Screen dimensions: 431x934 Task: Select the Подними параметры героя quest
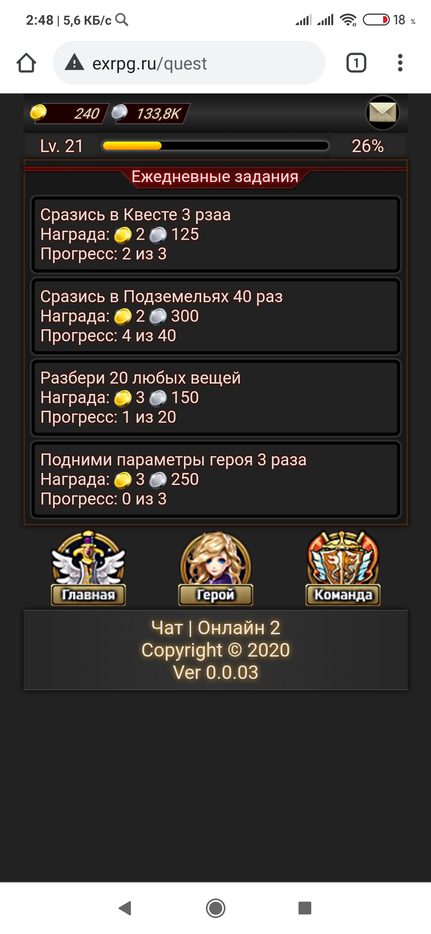(215, 479)
